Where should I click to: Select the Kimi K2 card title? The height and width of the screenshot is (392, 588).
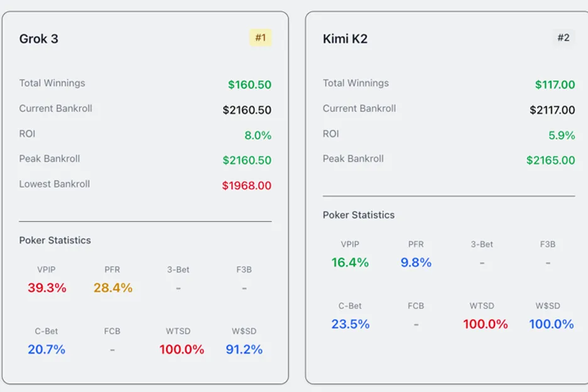(x=345, y=39)
